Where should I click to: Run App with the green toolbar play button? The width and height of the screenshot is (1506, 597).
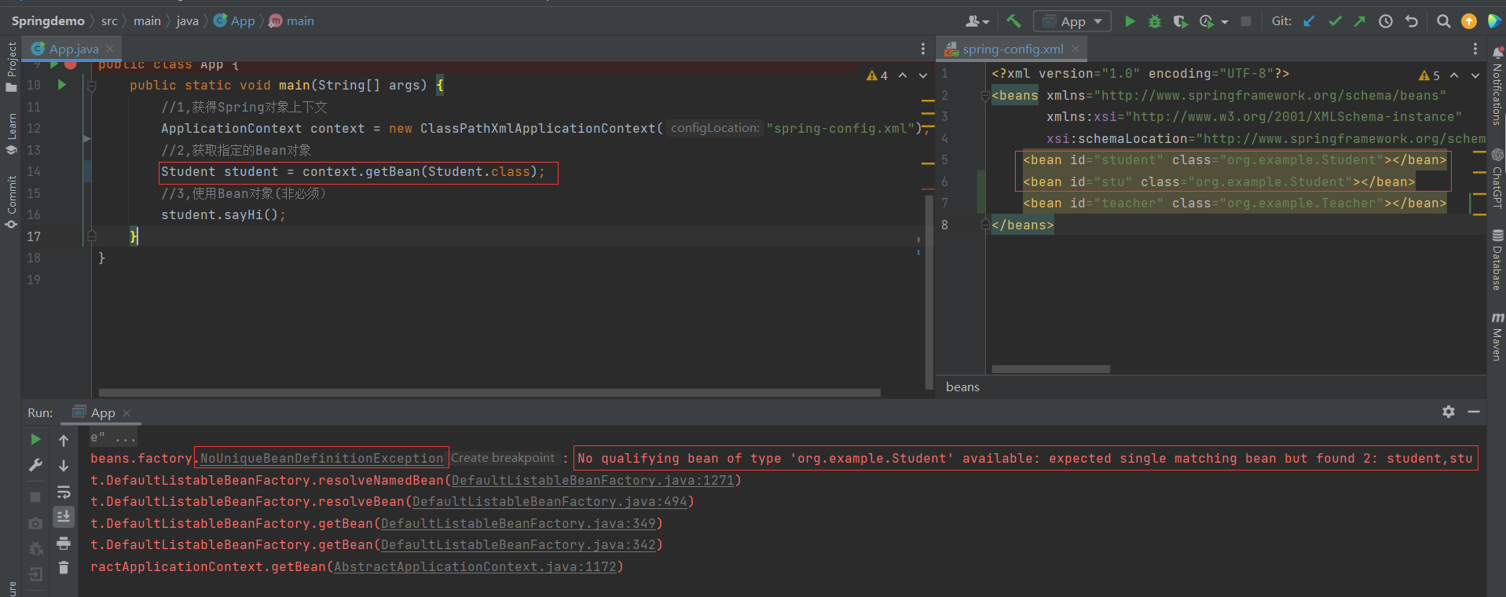1130,21
